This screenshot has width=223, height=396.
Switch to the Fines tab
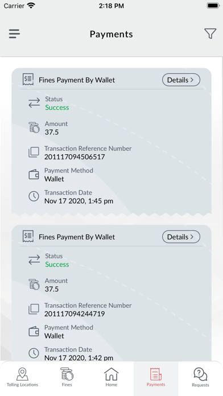[x=67, y=378]
